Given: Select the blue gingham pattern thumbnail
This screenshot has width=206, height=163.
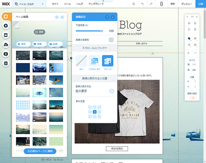Looking at the screenshot, I should [23, 105].
